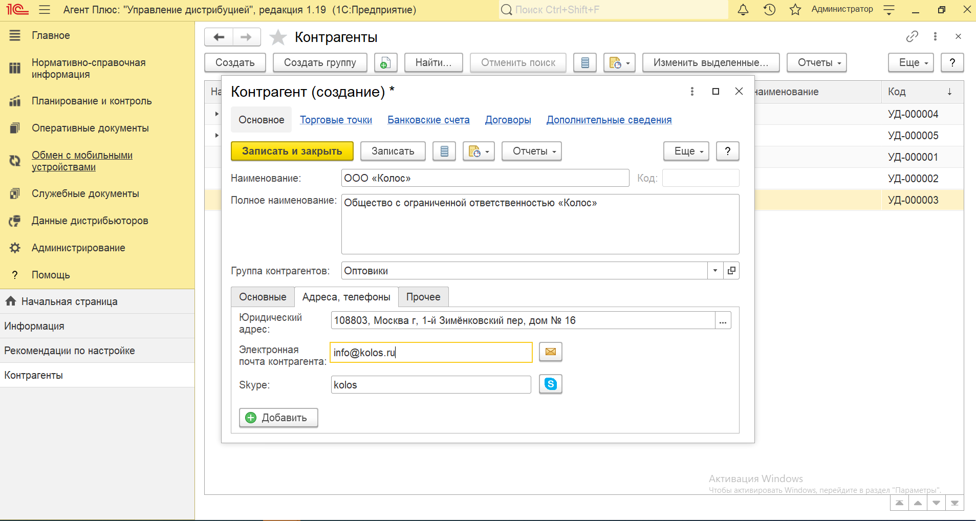Expand the dialog Отчеты dropdown
The image size is (976, 521).
(x=532, y=151)
